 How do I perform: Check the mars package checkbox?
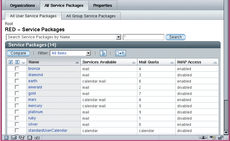click(x=17, y=99)
